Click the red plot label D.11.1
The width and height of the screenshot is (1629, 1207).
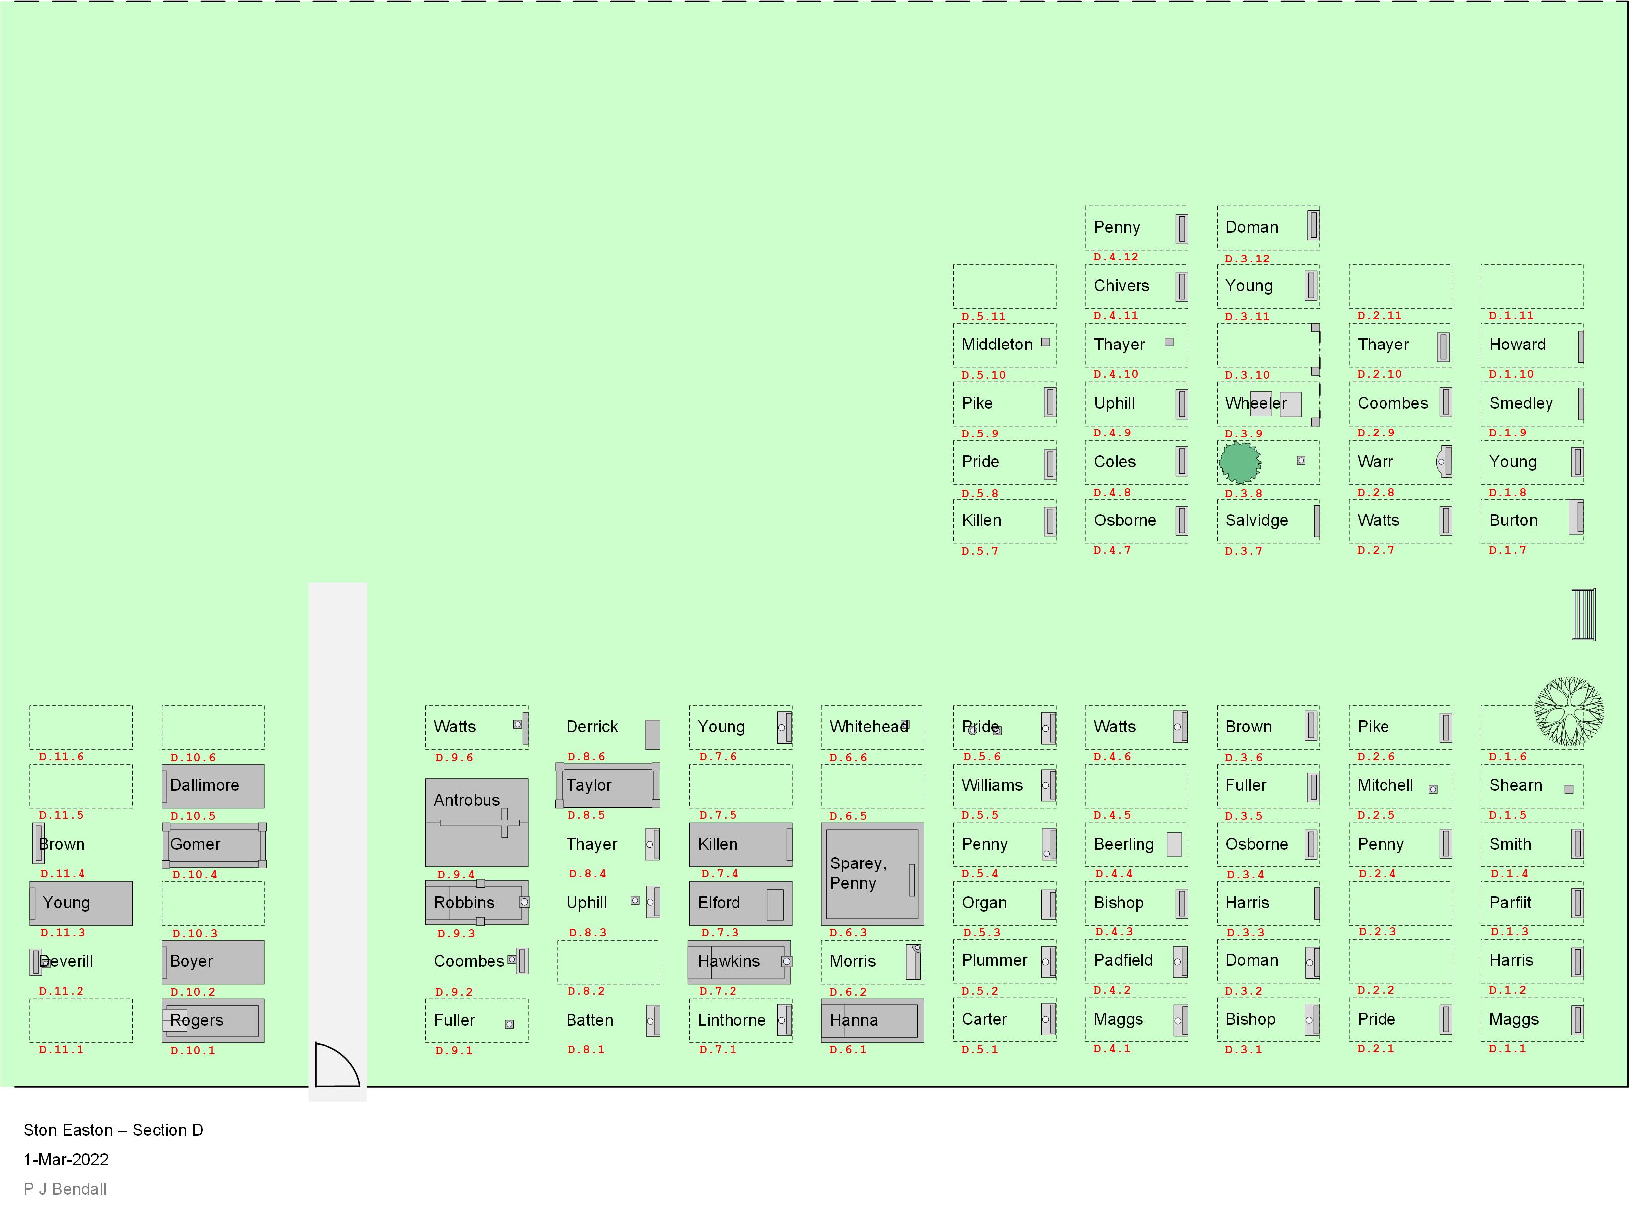pos(61,1050)
